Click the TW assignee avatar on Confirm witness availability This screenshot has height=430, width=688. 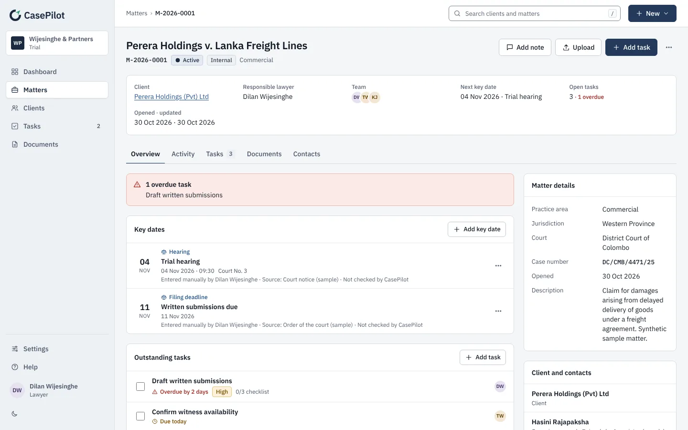click(x=500, y=416)
